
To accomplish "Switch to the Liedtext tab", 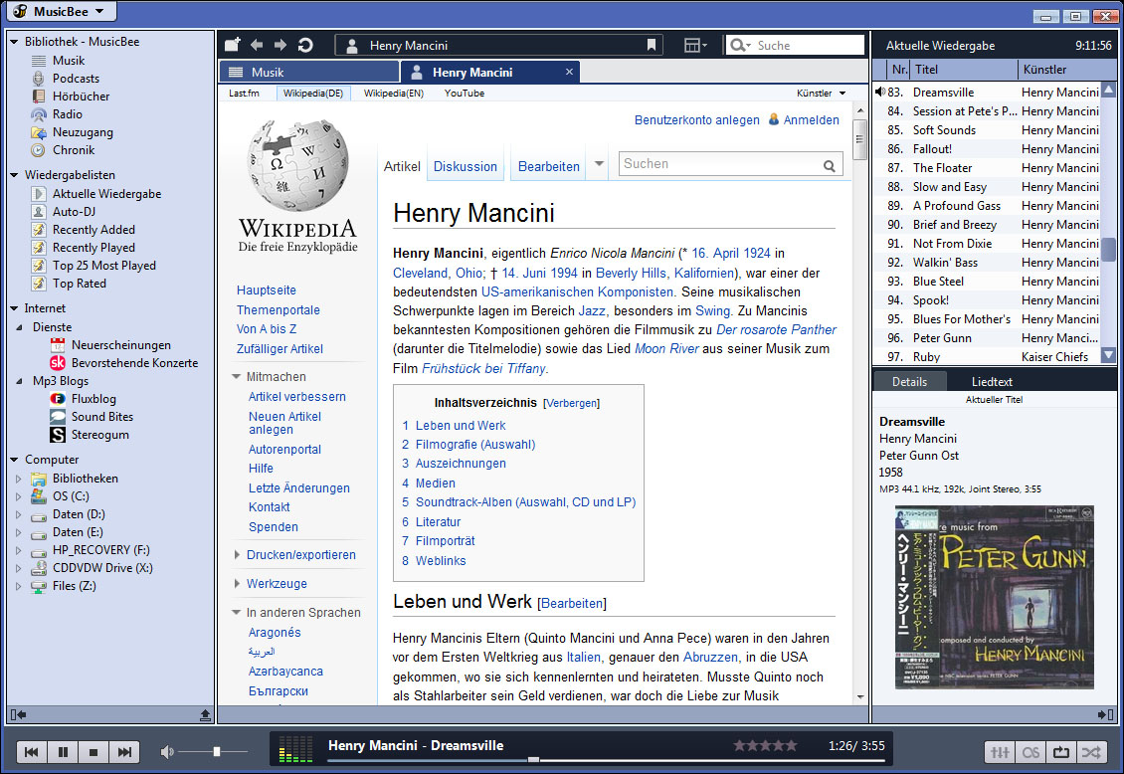I will tap(992, 382).
